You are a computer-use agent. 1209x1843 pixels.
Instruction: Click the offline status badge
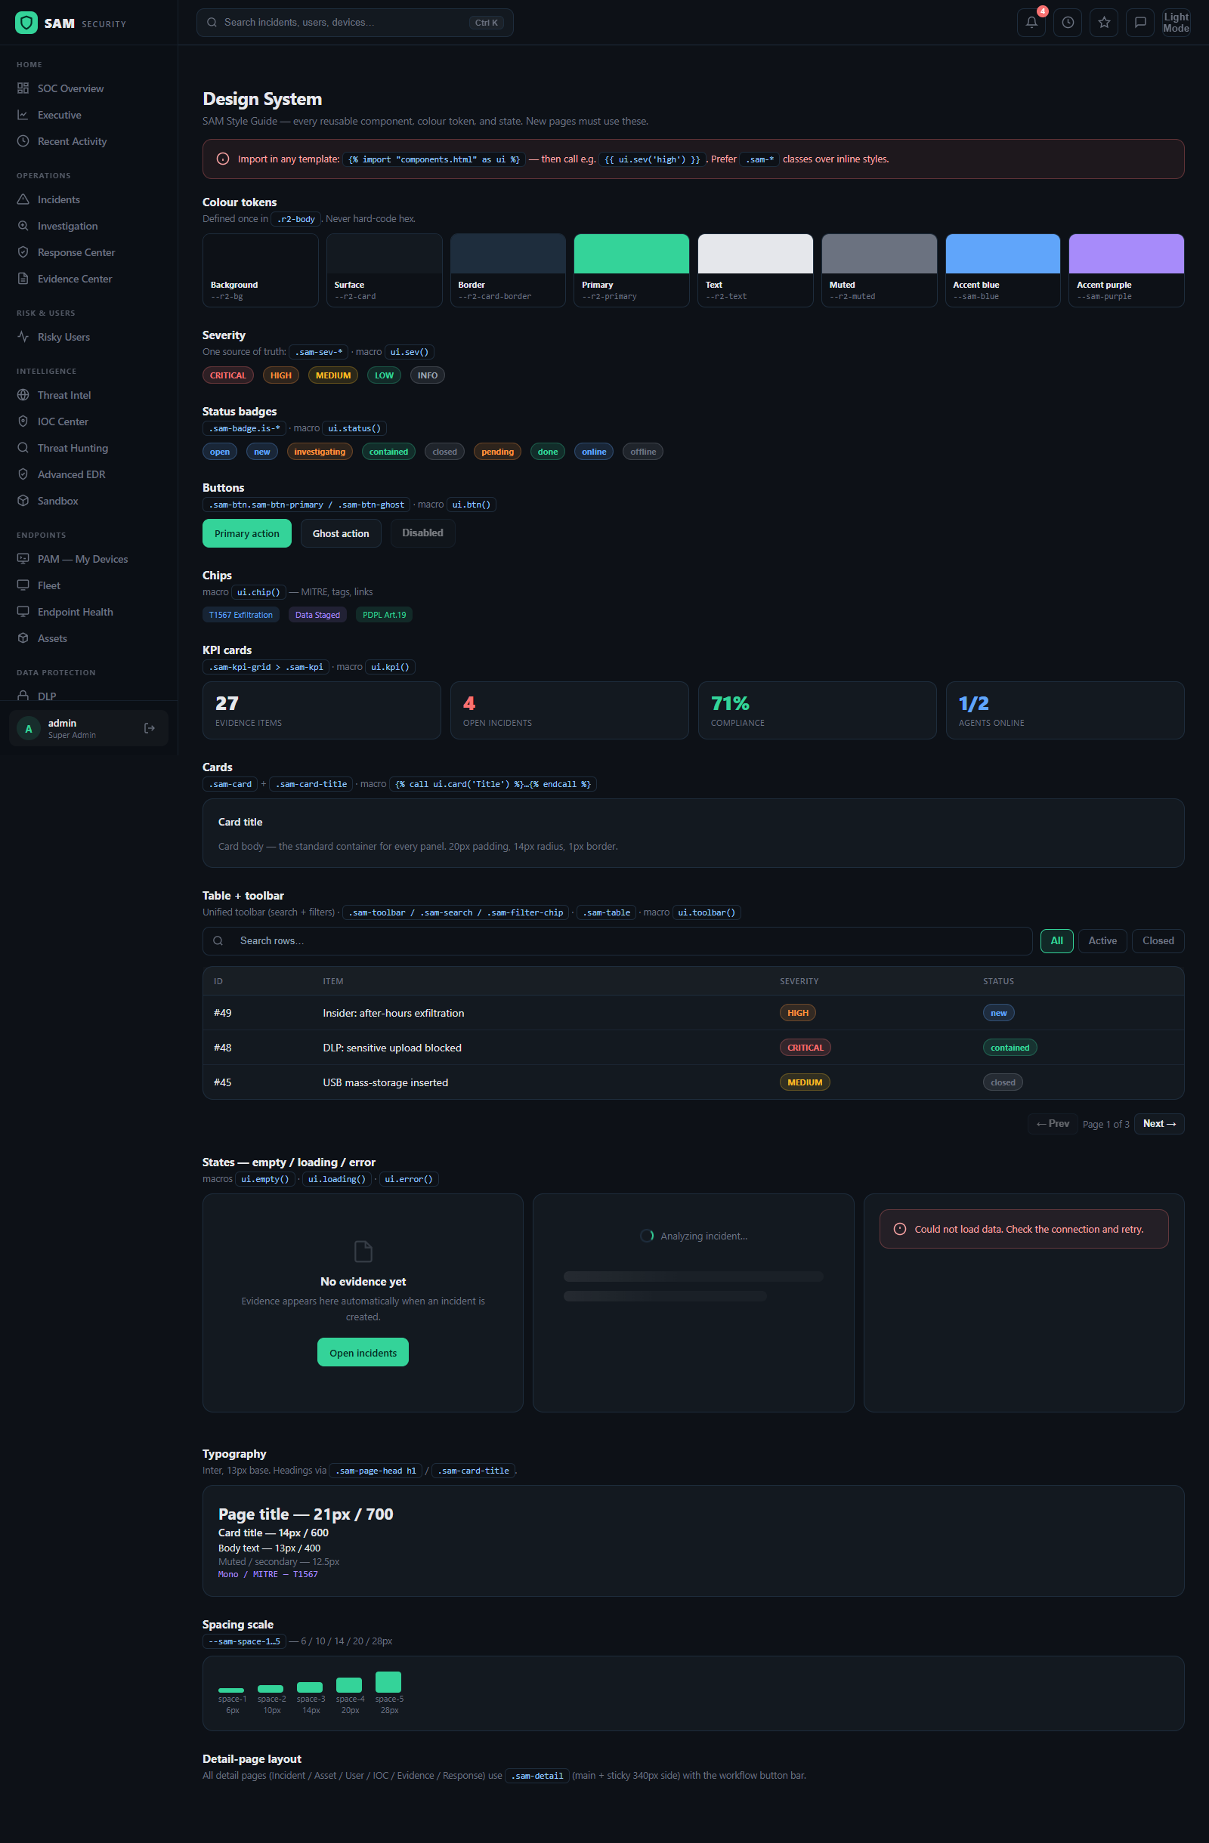pyautogui.click(x=643, y=452)
